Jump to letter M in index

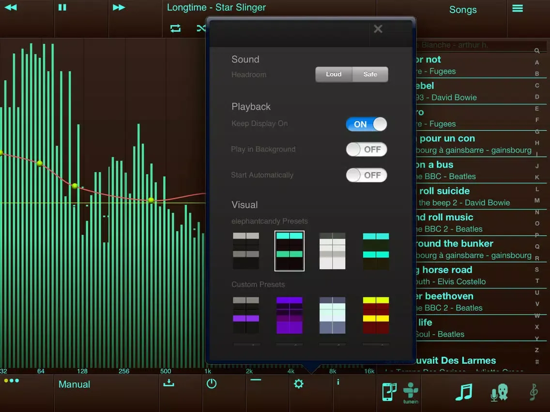pos(536,200)
